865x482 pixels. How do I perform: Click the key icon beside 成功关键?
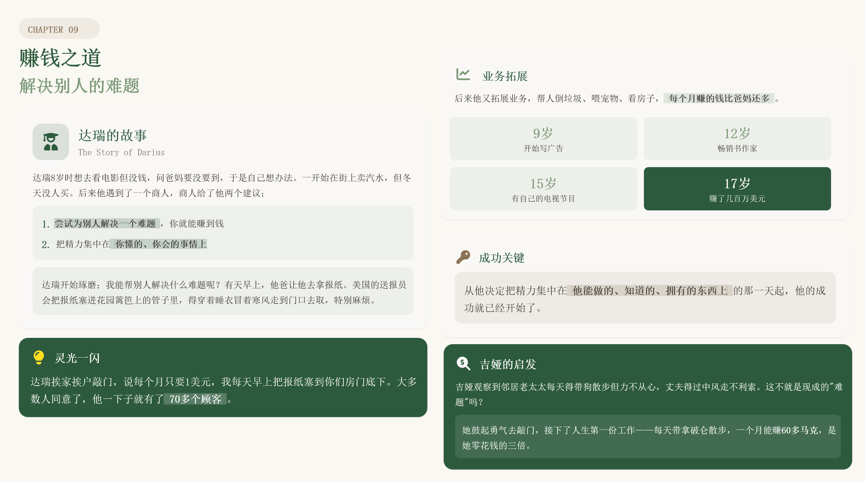(x=463, y=257)
